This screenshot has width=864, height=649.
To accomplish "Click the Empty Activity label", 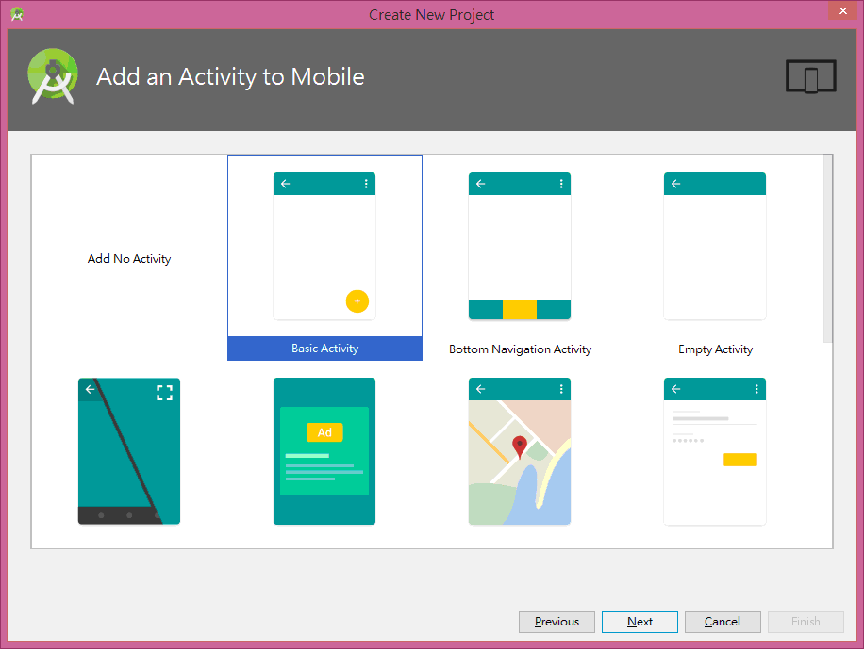I will coord(715,349).
